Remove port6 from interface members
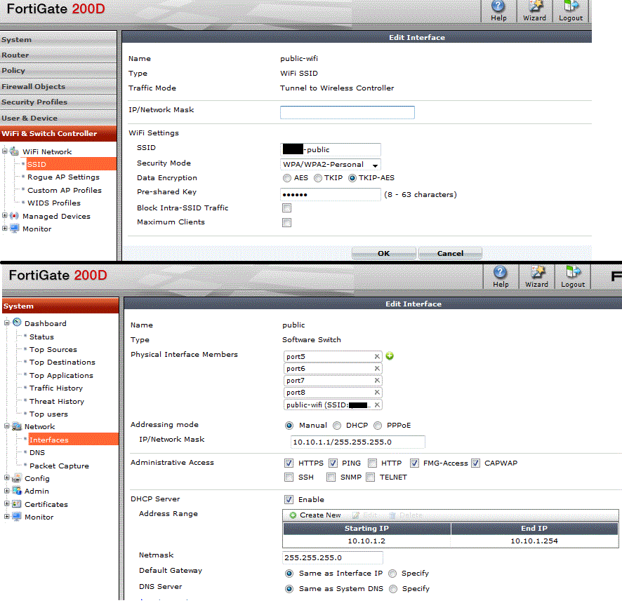Viewport: 622px width, 610px height. pyautogui.click(x=377, y=368)
